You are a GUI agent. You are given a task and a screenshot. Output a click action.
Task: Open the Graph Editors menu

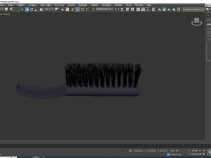(x=46, y=5)
